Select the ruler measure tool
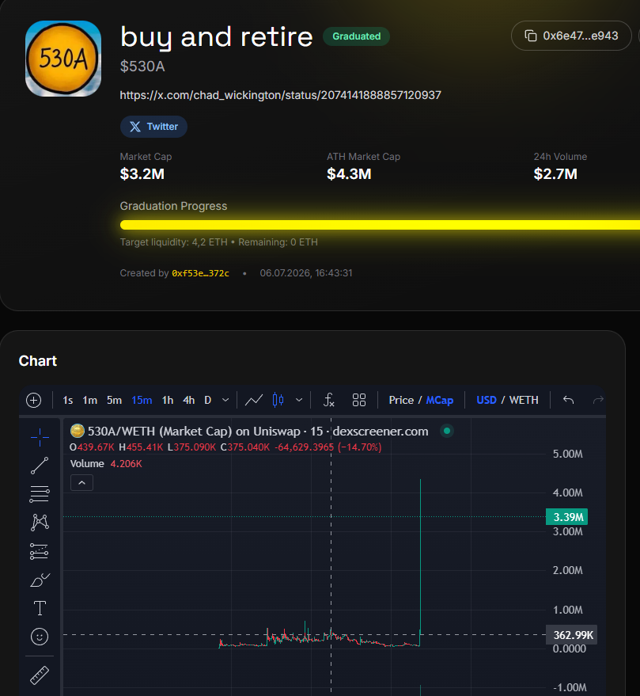 point(40,675)
